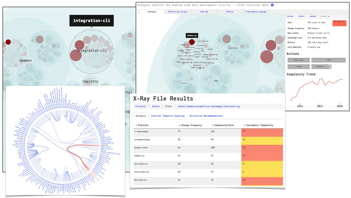Open Internal Temporal Coupling tab
Image resolution: width=351 pixels, height=198 pixels.
(168, 116)
